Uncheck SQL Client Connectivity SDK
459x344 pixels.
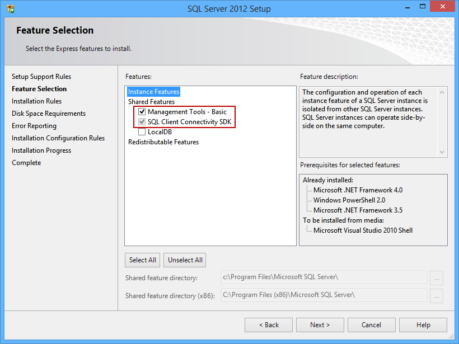[142, 121]
